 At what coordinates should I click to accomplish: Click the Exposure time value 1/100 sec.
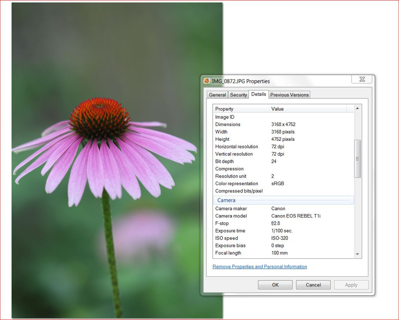point(282,231)
